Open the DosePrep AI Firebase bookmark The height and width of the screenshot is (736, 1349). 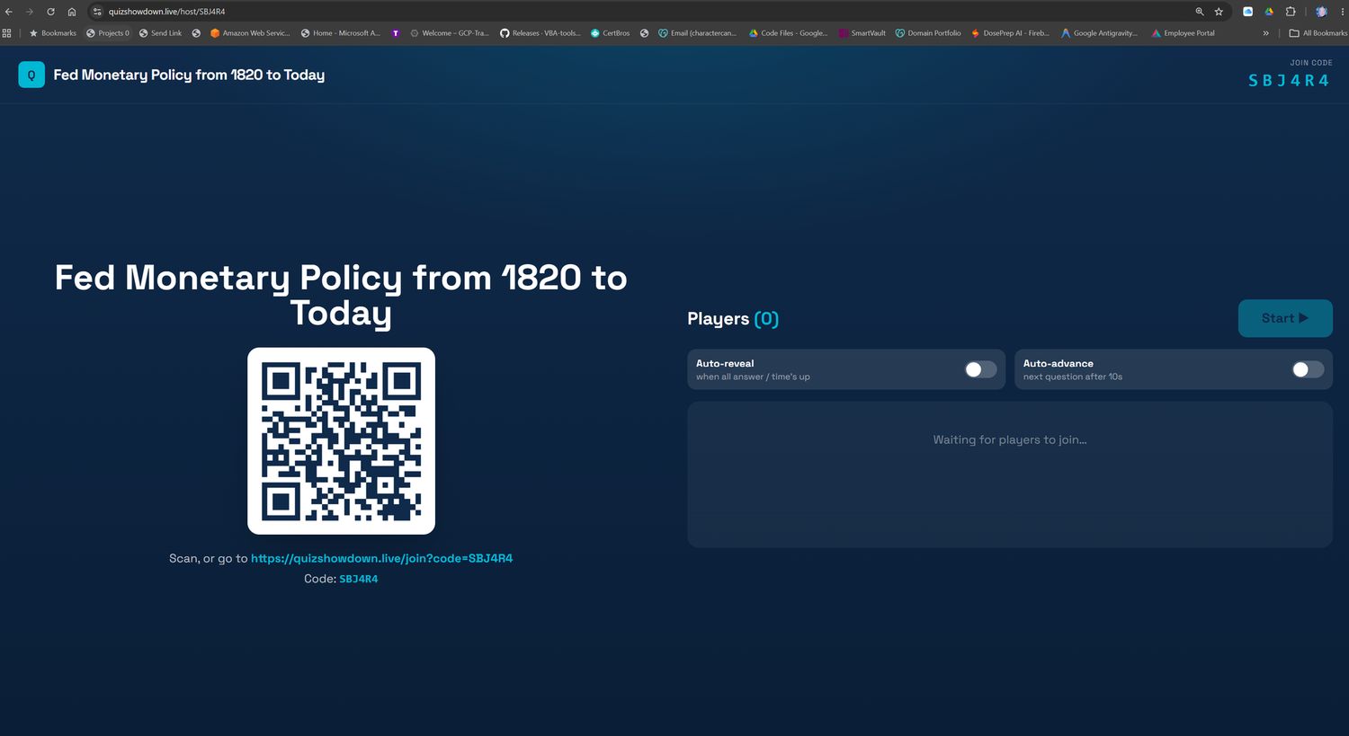click(1010, 33)
